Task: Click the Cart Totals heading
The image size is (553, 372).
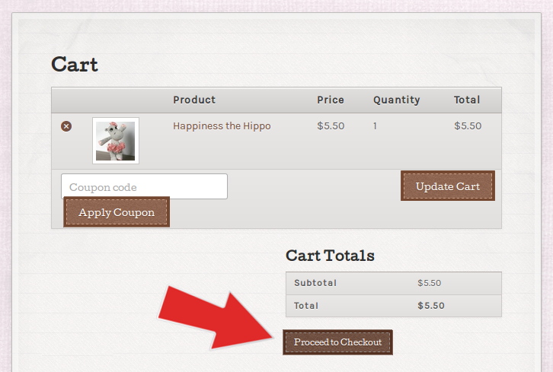Action: (330, 256)
